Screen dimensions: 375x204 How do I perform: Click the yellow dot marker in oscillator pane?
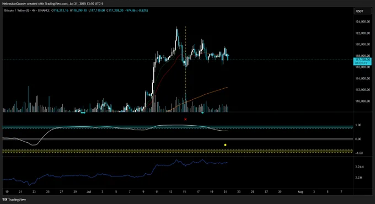[x=225, y=145]
